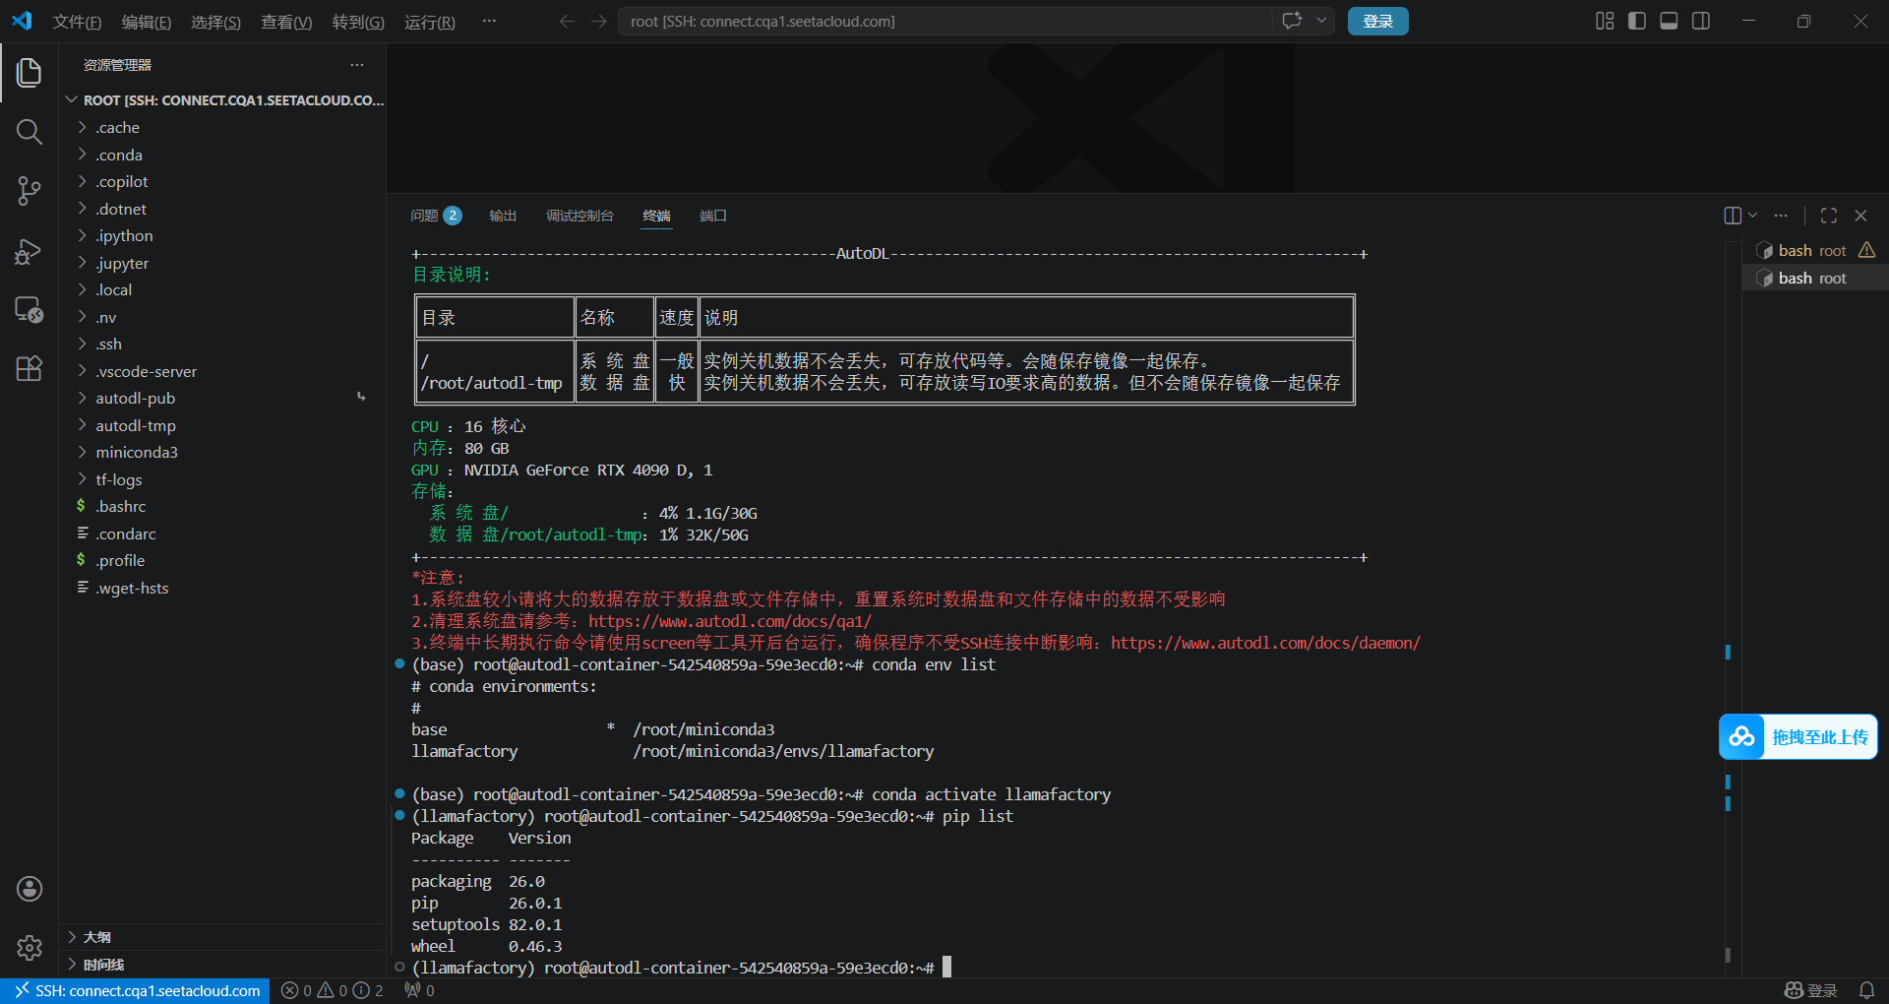The image size is (1889, 1004).
Task: Expand the .cache folder
Action: 222,128
